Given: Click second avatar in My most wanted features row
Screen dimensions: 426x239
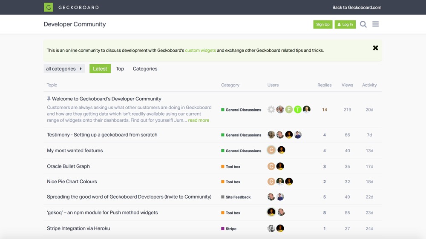Looking at the screenshot, I should (281, 150).
